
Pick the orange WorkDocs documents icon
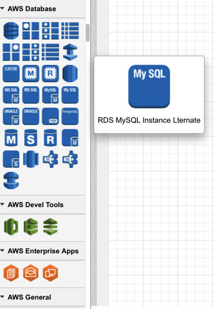[x=11, y=273]
